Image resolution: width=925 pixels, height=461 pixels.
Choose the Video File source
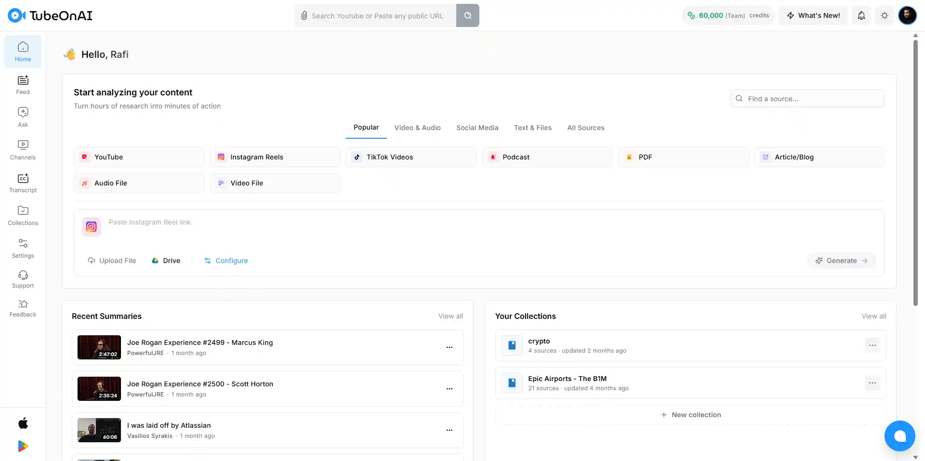275,183
